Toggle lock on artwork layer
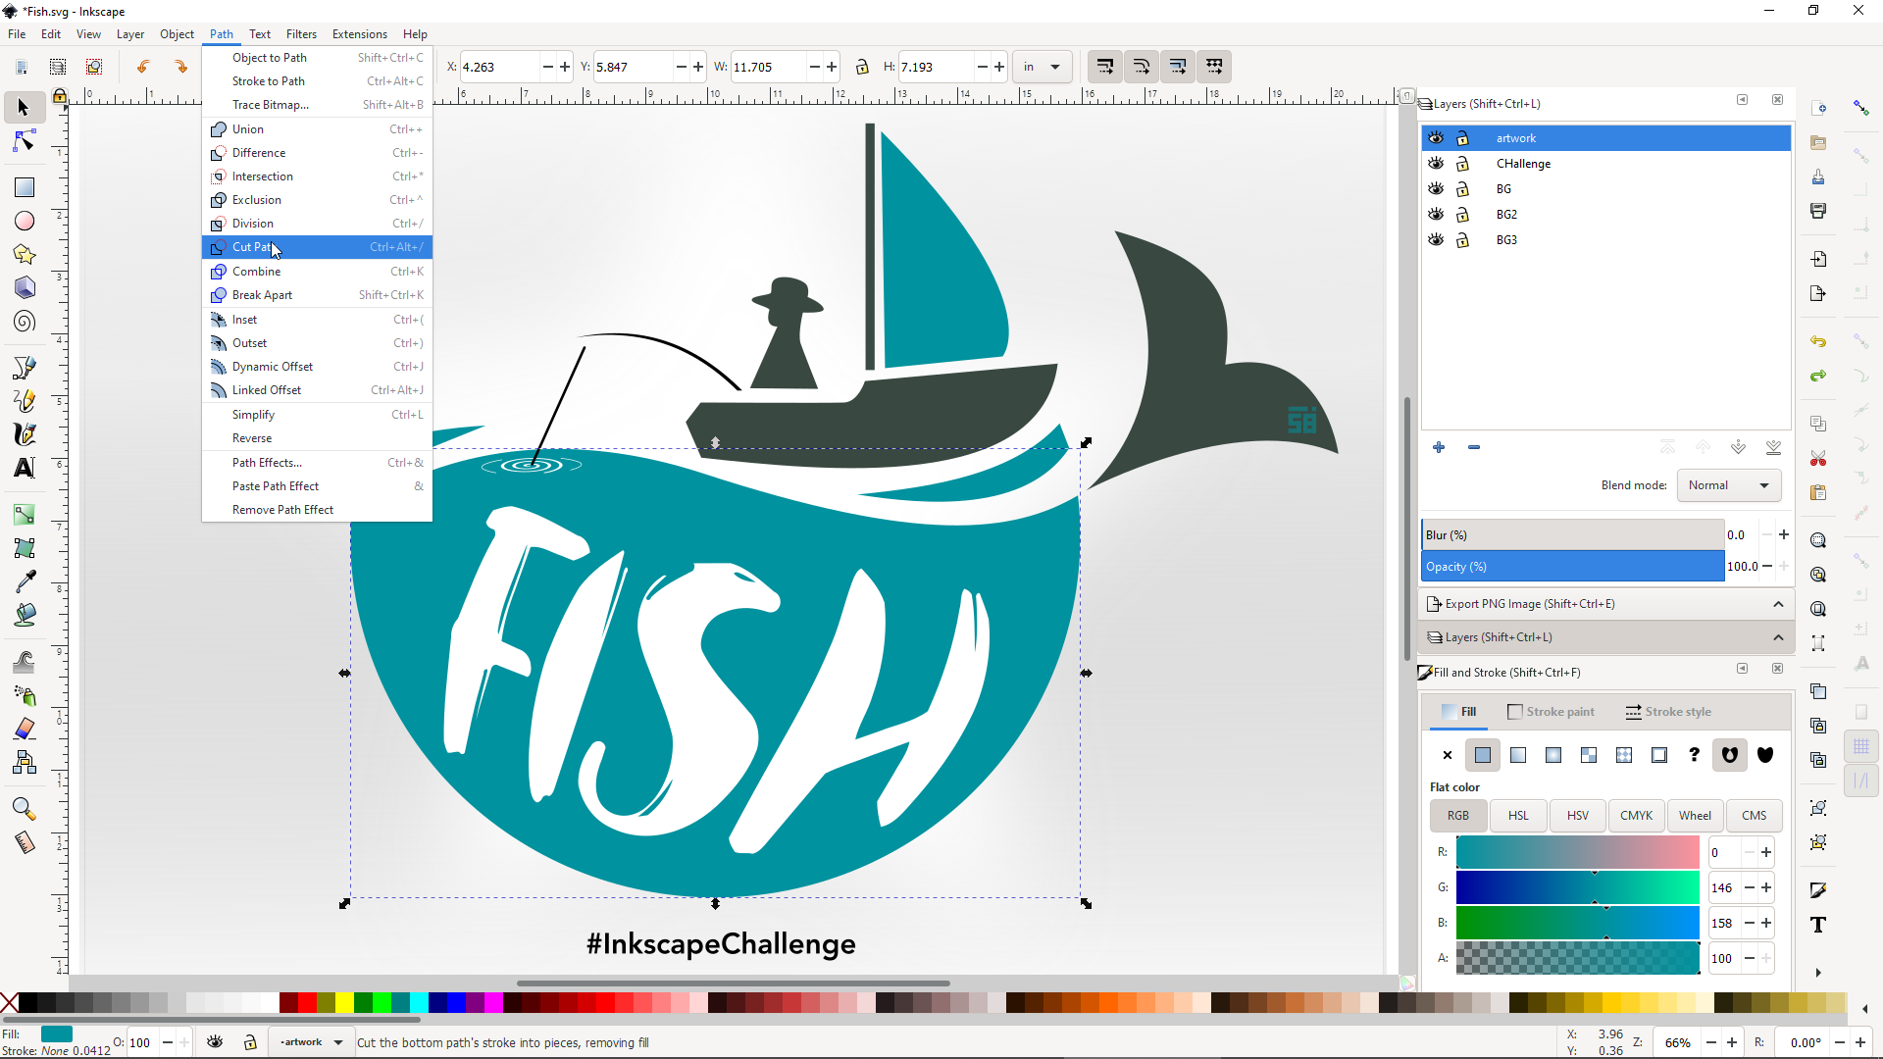Screen dimensions: 1883x1059 pyautogui.click(x=1462, y=138)
